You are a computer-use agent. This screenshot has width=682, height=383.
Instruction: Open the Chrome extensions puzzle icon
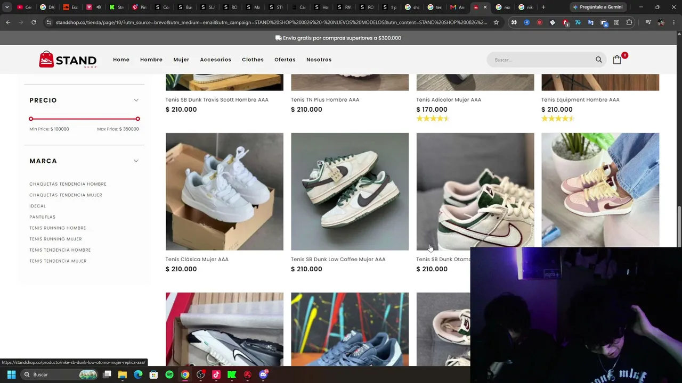pos(629,22)
